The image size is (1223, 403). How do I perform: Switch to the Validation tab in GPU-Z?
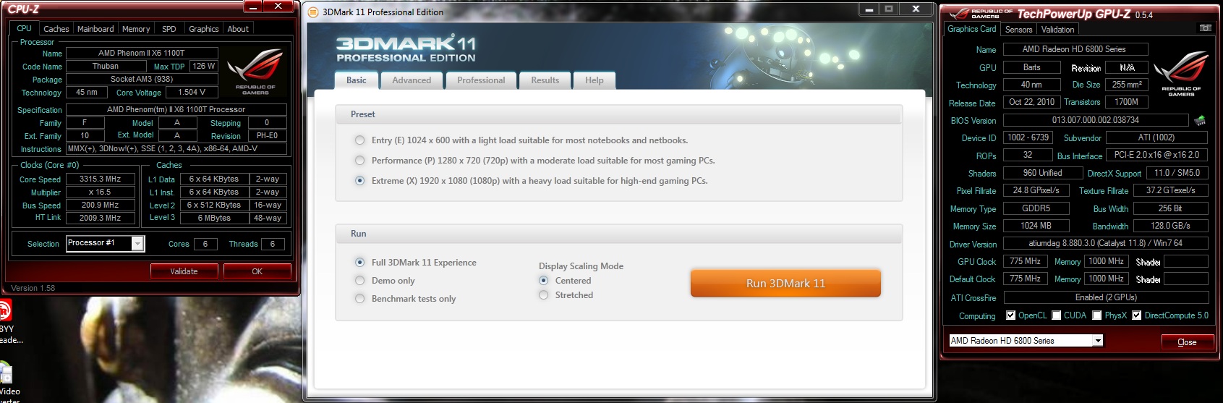[1058, 30]
